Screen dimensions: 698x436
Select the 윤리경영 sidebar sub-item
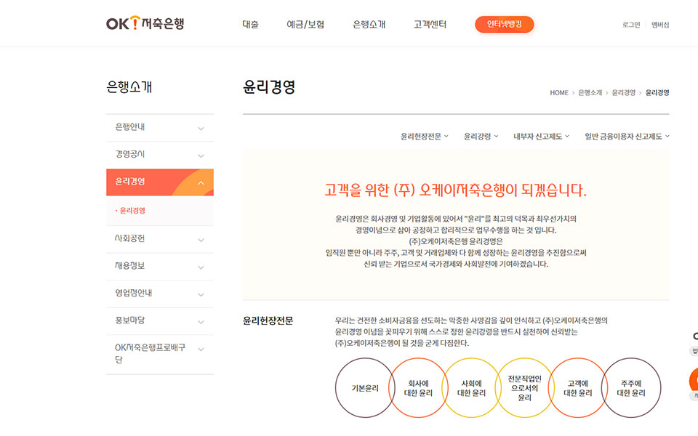[132, 211]
